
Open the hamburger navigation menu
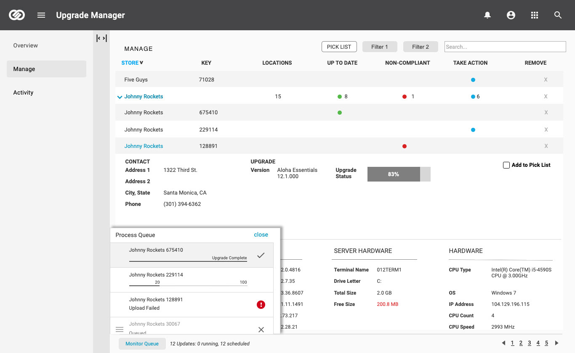[41, 15]
